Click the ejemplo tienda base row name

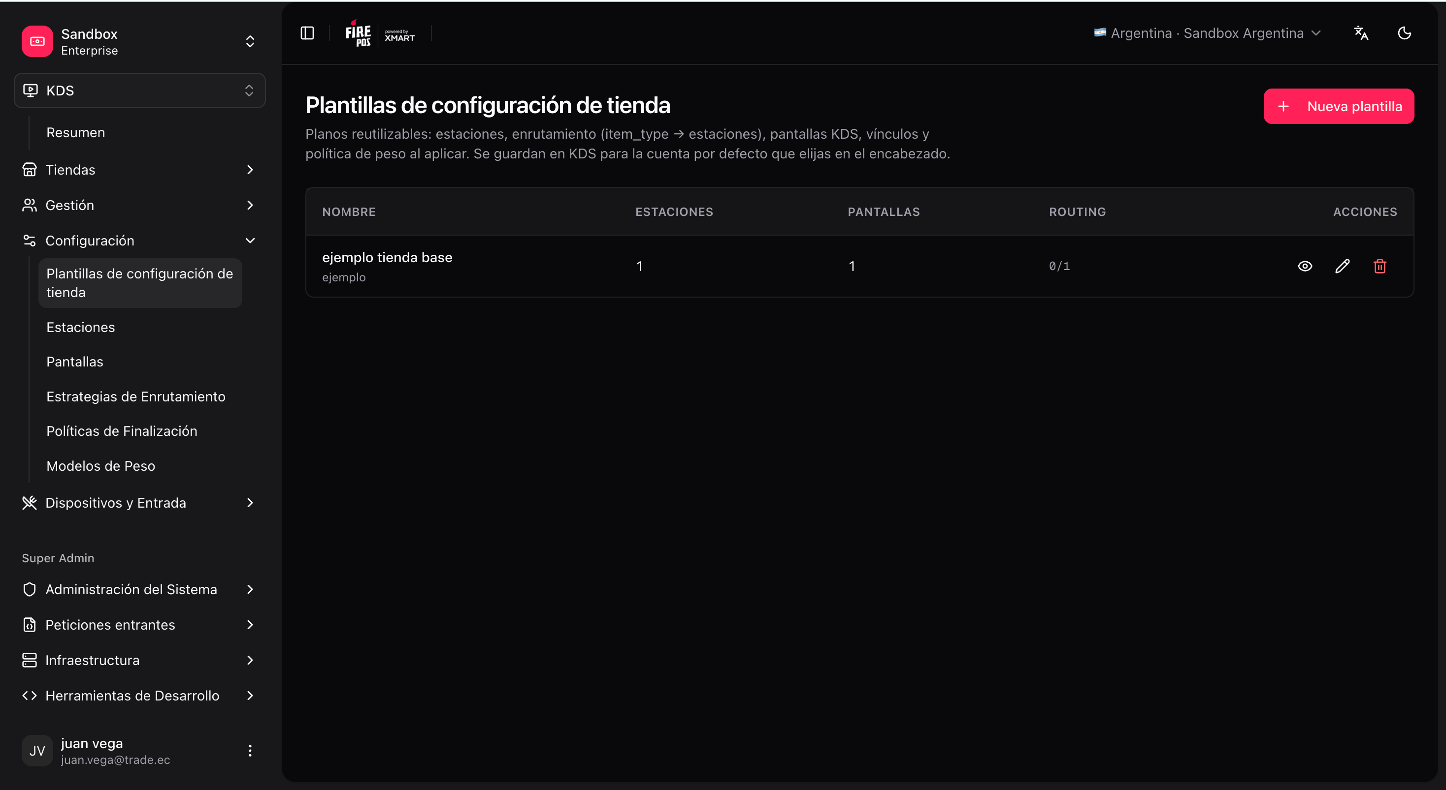(387, 257)
